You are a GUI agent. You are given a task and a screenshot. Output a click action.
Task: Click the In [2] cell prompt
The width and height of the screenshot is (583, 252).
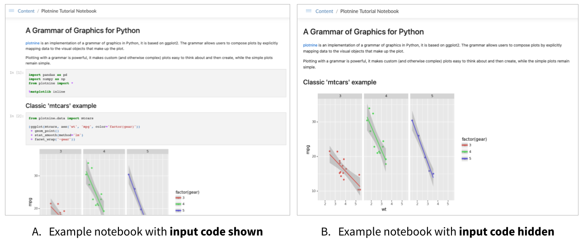click(x=17, y=116)
